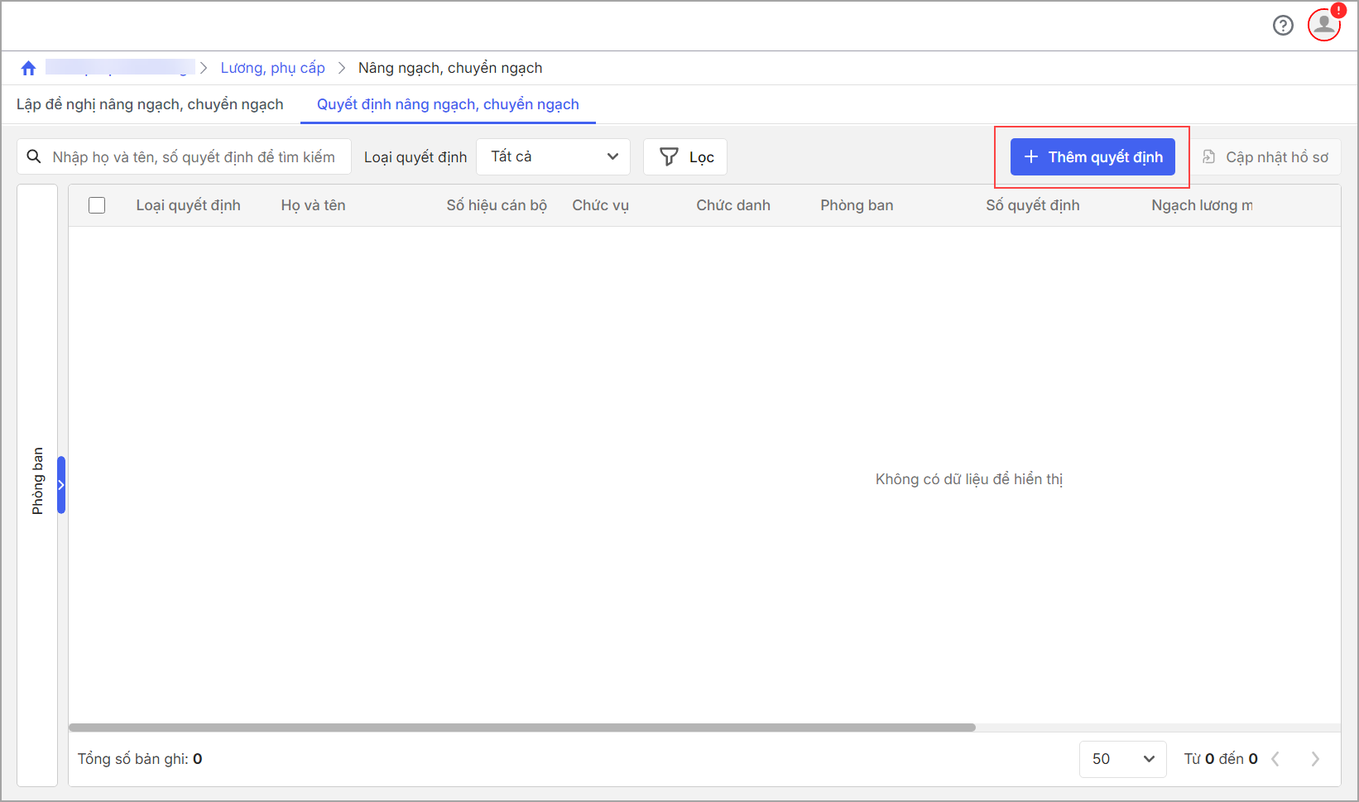
Task: Click the name and decision number search field
Action: pyautogui.click(x=194, y=156)
